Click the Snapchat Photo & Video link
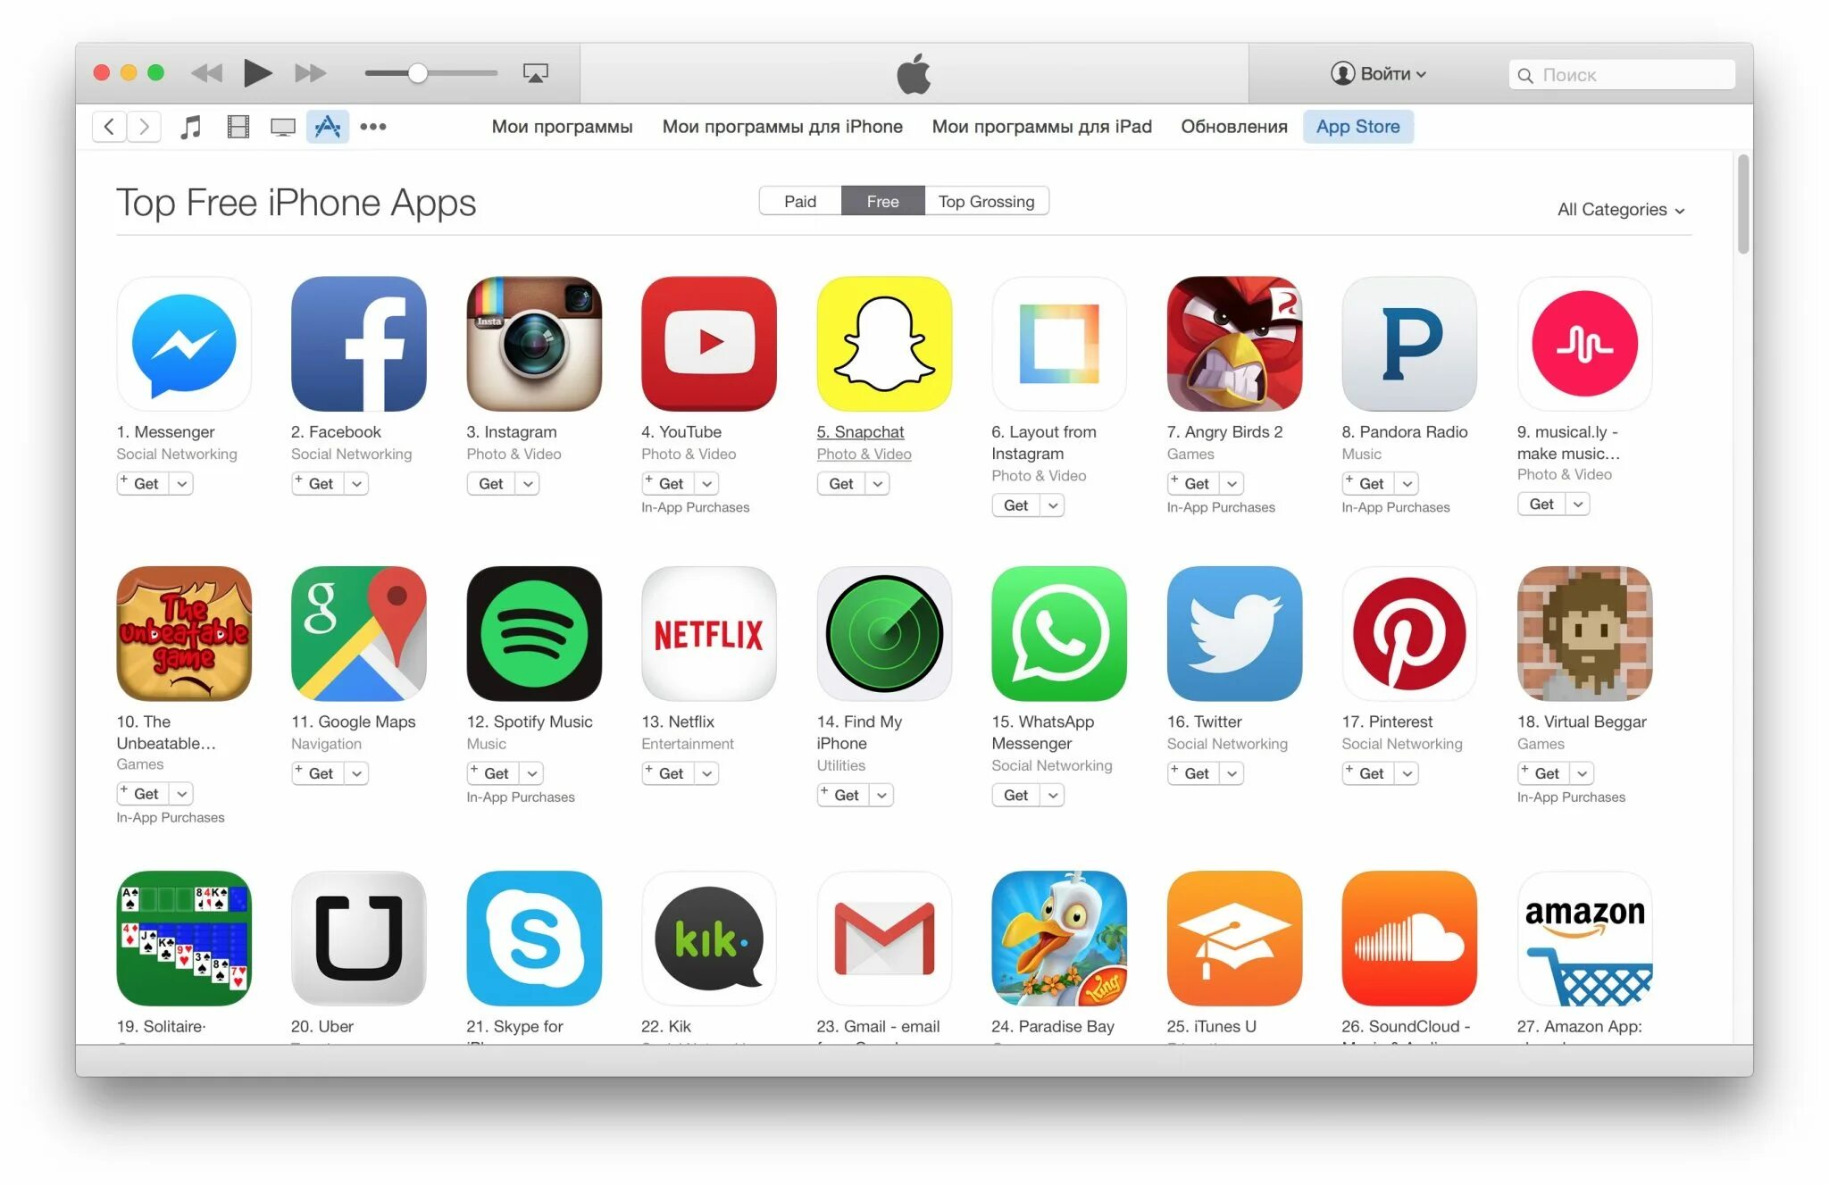1829x1185 pixels. point(865,454)
